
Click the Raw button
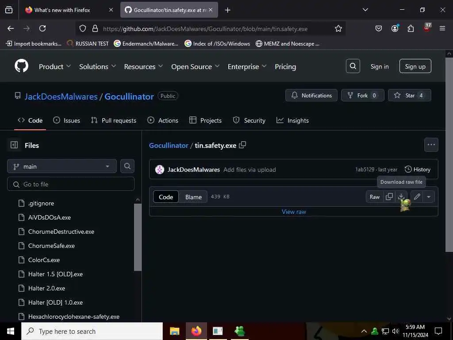374,197
